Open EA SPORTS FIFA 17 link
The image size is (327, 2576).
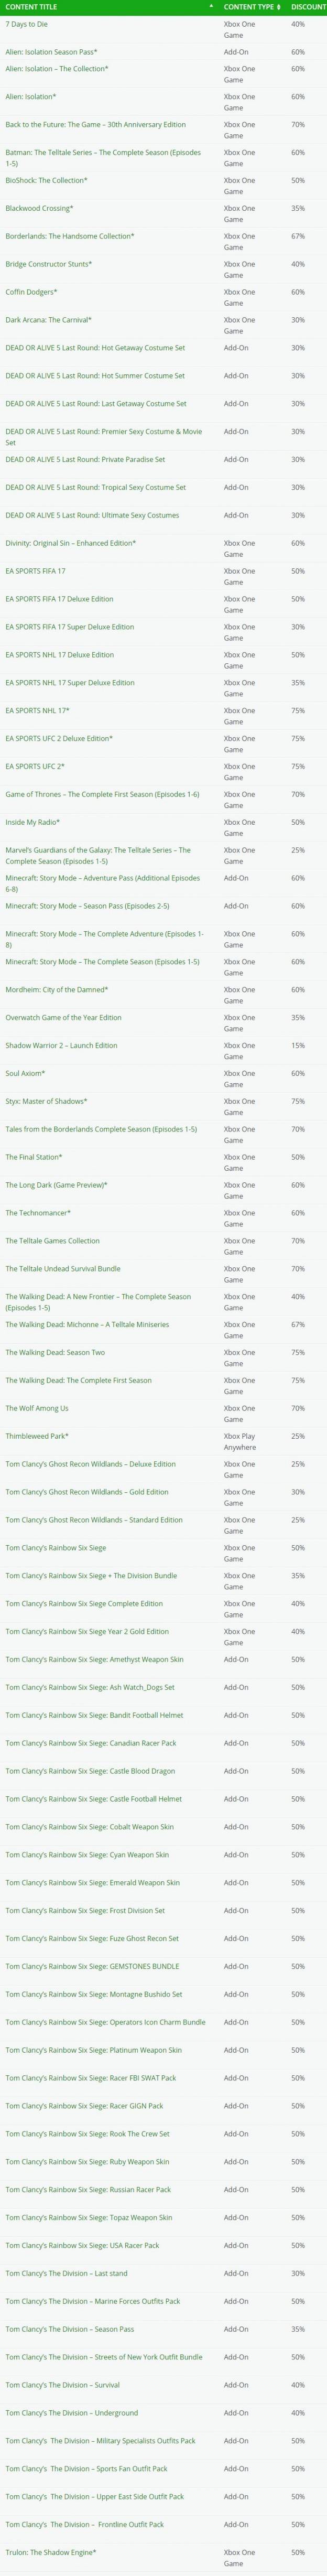[x=36, y=571]
